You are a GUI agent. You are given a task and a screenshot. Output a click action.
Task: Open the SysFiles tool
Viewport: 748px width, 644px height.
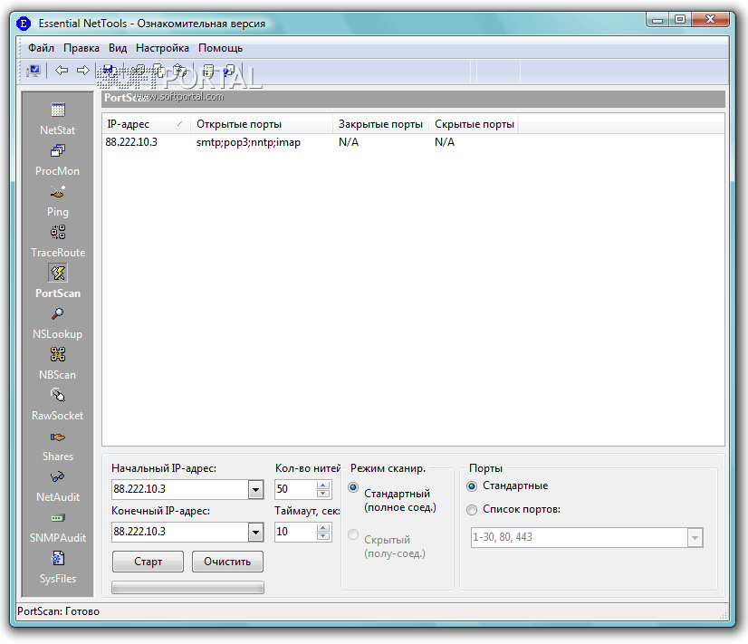pyautogui.click(x=58, y=568)
